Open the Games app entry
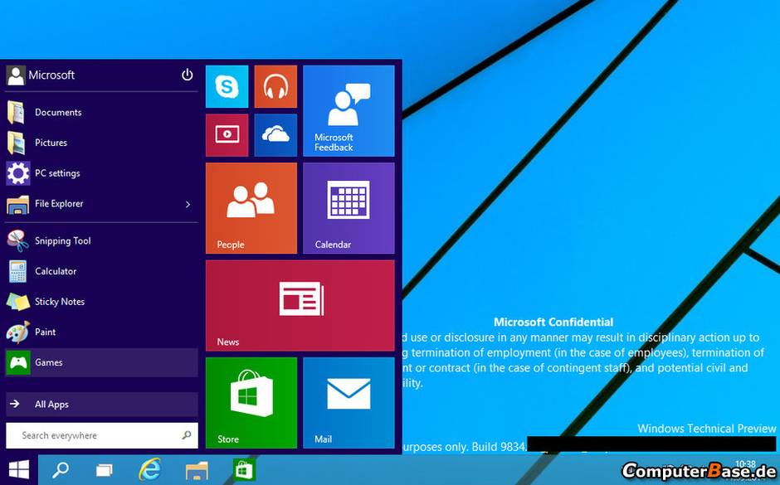This screenshot has height=485, width=780. point(101,362)
